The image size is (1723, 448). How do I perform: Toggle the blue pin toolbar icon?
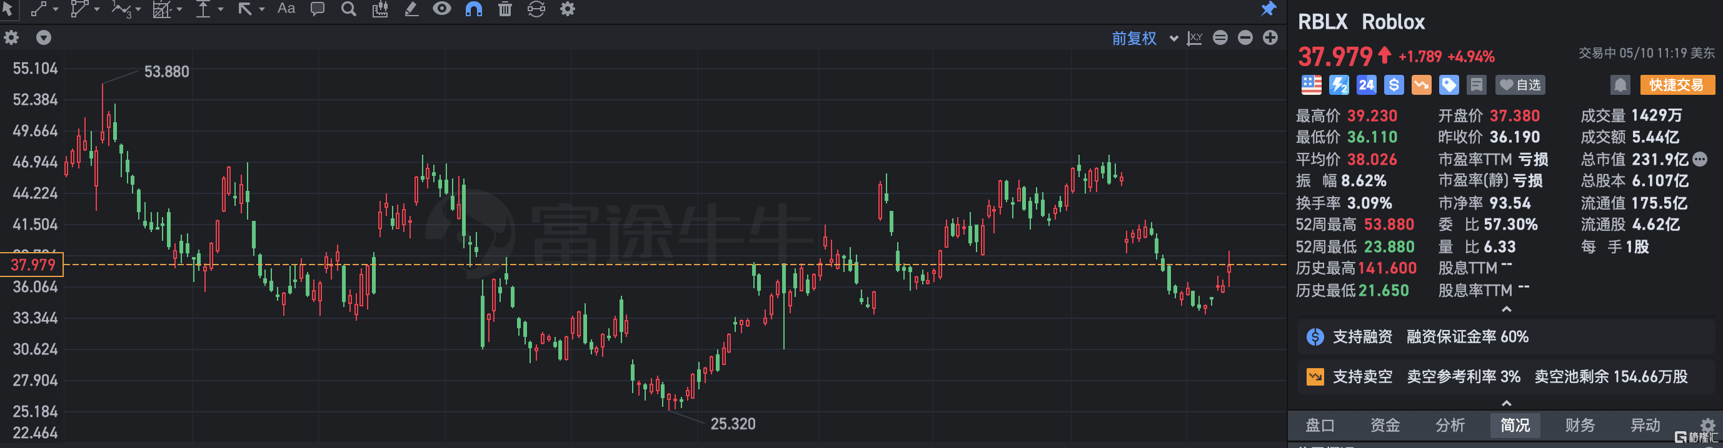point(1268,9)
